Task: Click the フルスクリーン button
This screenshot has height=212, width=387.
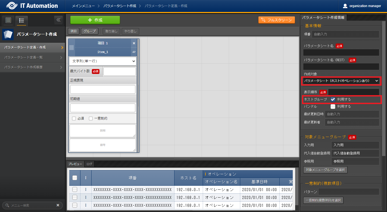Action: (276, 20)
